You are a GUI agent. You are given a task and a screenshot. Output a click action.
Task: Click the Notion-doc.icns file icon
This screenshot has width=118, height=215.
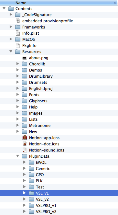[x=25, y=144]
